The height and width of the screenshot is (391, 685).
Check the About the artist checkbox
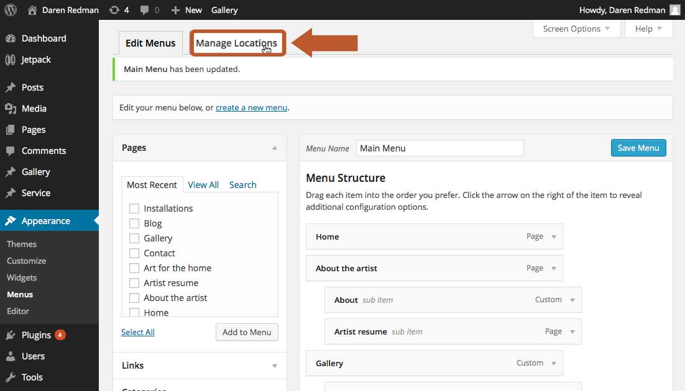click(134, 298)
